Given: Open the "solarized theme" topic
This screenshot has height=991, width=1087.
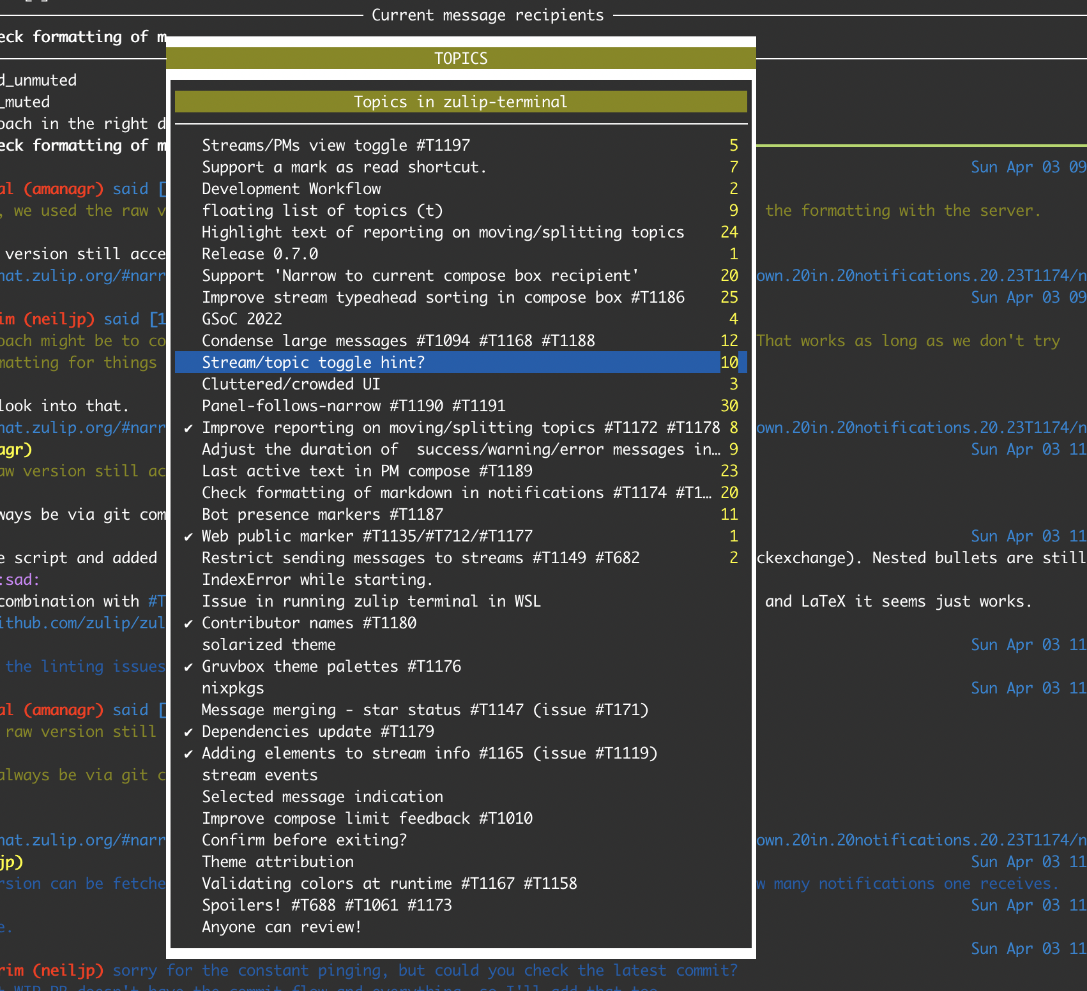Looking at the screenshot, I should pyautogui.click(x=269, y=644).
